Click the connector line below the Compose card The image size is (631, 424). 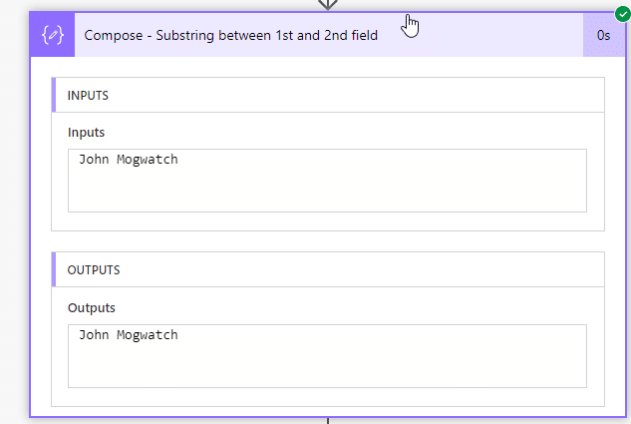327,420
